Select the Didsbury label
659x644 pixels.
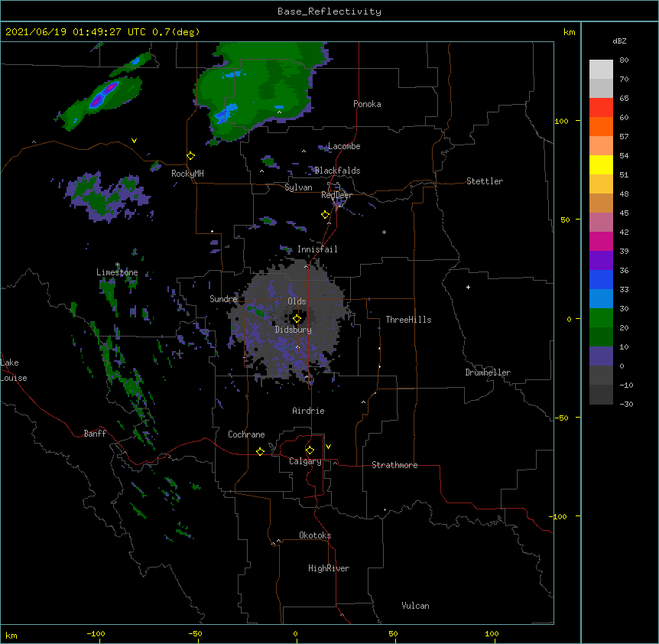click(294, 330)
